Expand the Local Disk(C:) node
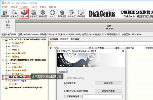 [7, 53]
